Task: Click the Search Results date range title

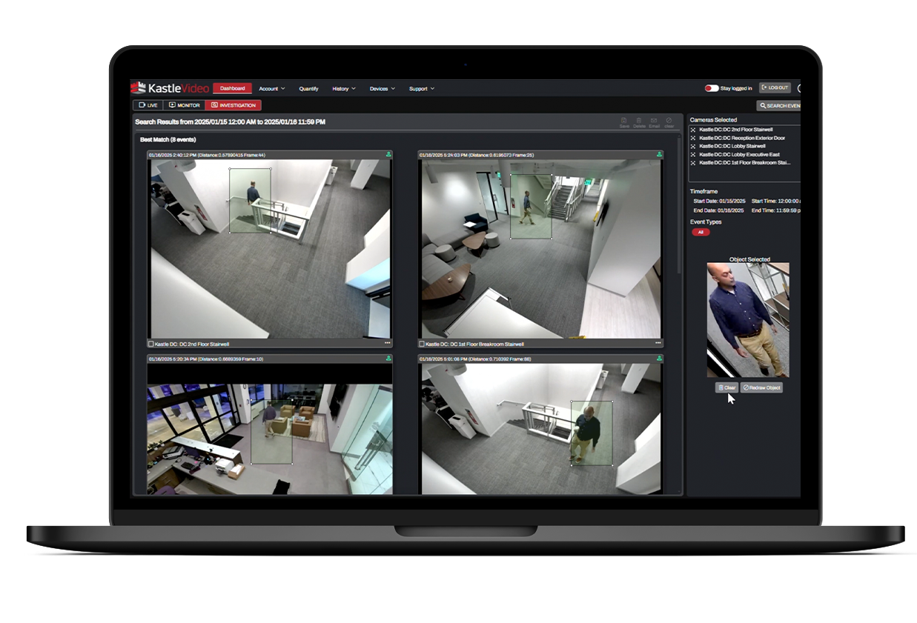Action: (x=230, y=121)
